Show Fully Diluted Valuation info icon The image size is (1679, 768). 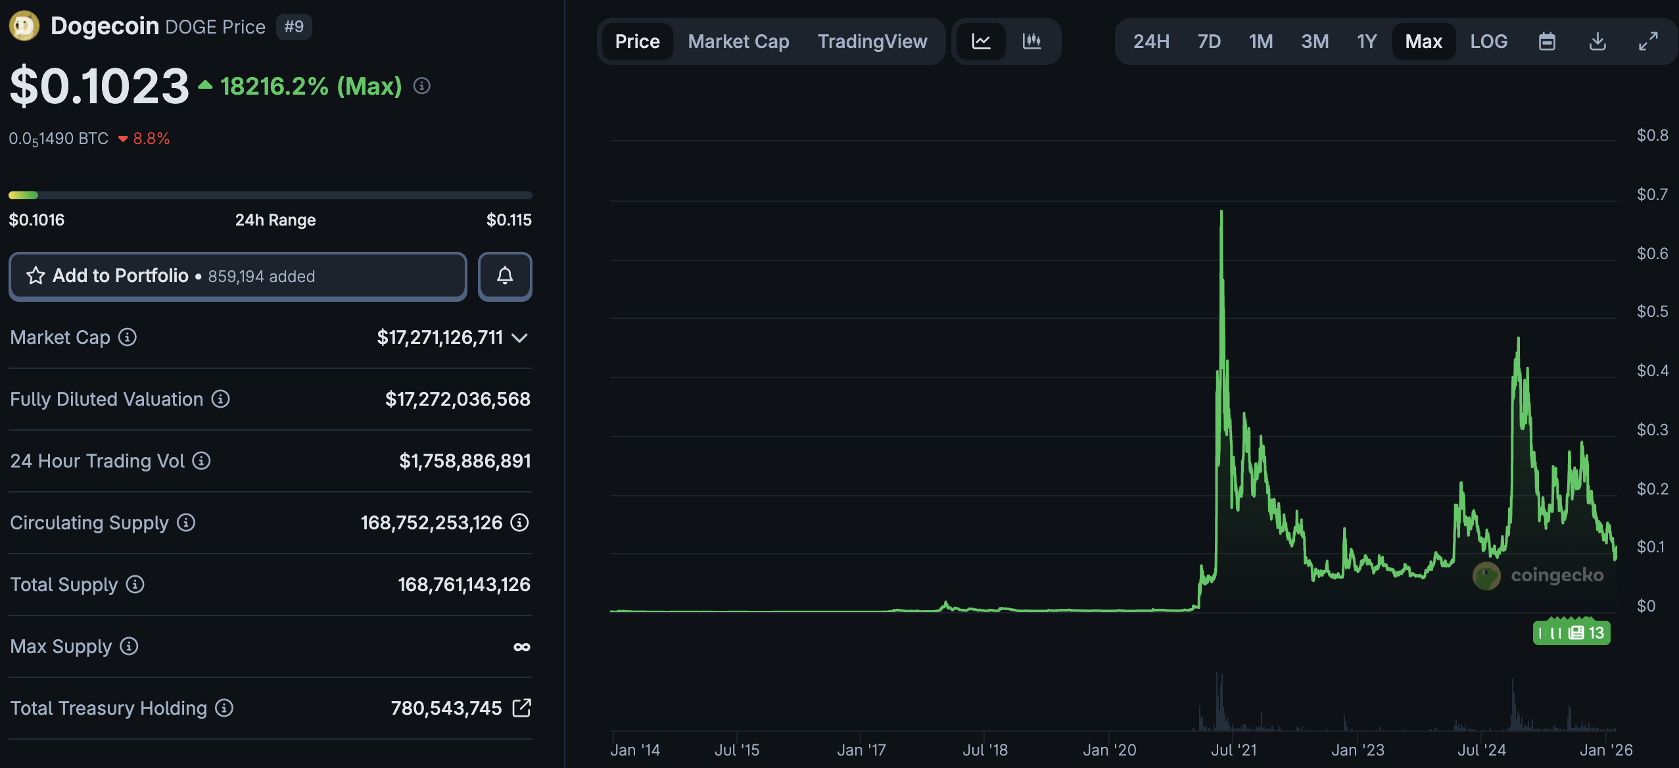(x=221, y=399)
